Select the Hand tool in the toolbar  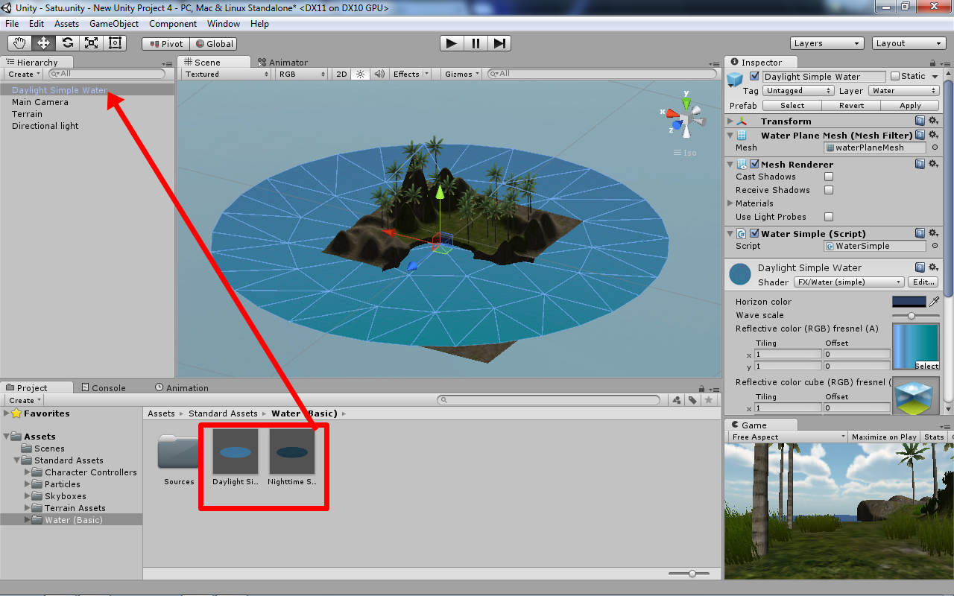pos(19,43)
